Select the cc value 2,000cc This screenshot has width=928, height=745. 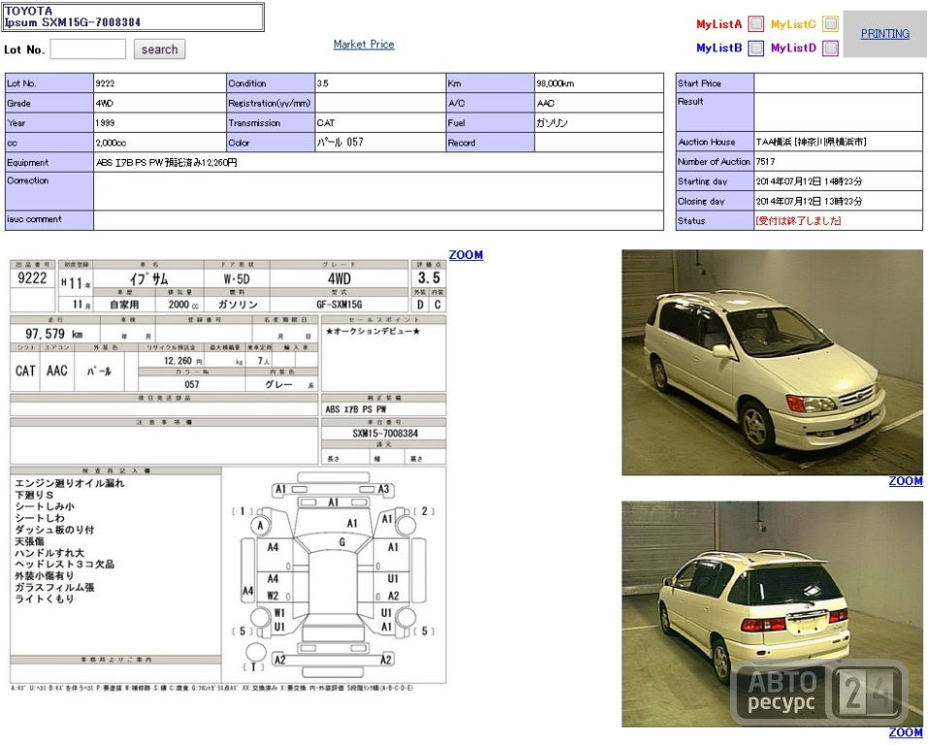111,143
